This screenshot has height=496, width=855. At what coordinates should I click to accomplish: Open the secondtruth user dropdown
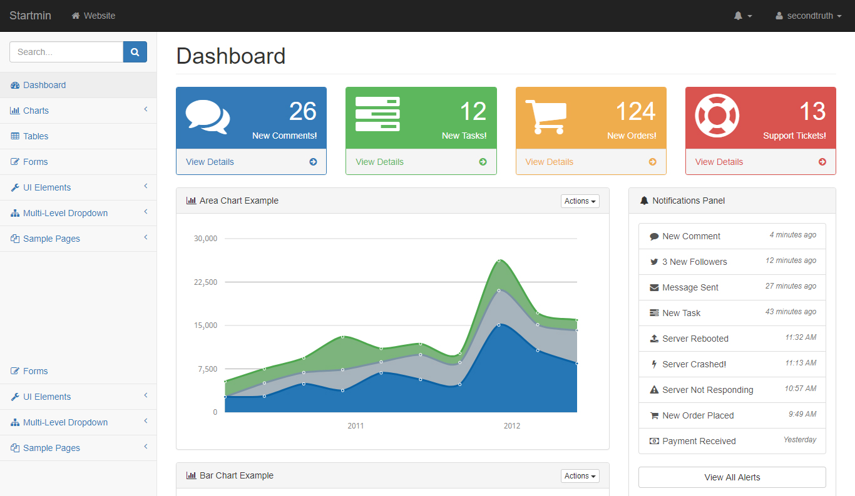pyautogui.click(x=808, y=16)
